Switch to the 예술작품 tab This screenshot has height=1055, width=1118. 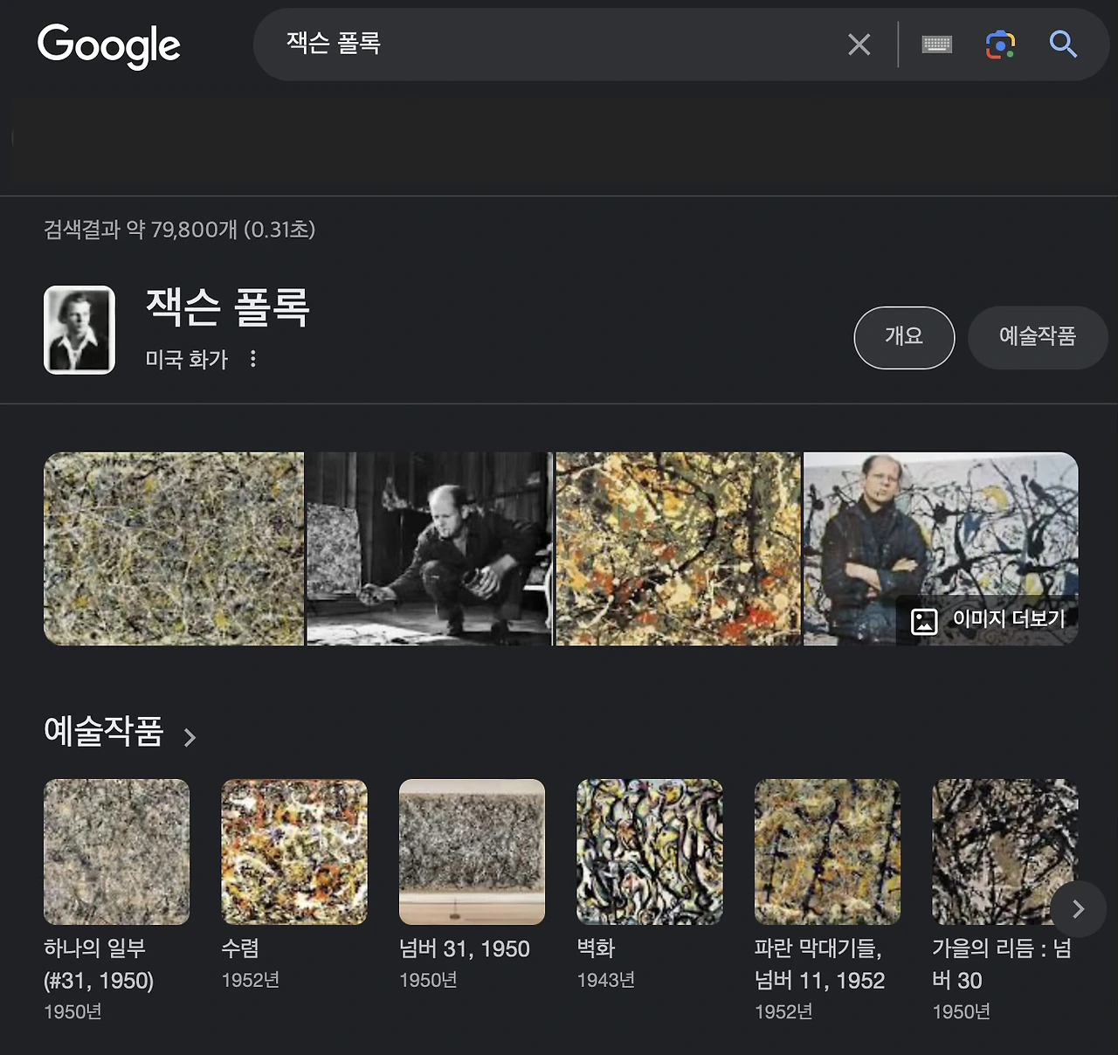tap(1038, 337)
